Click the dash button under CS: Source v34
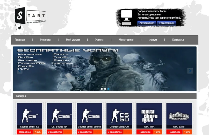The image size is (209, 135). tap(68, 132)
